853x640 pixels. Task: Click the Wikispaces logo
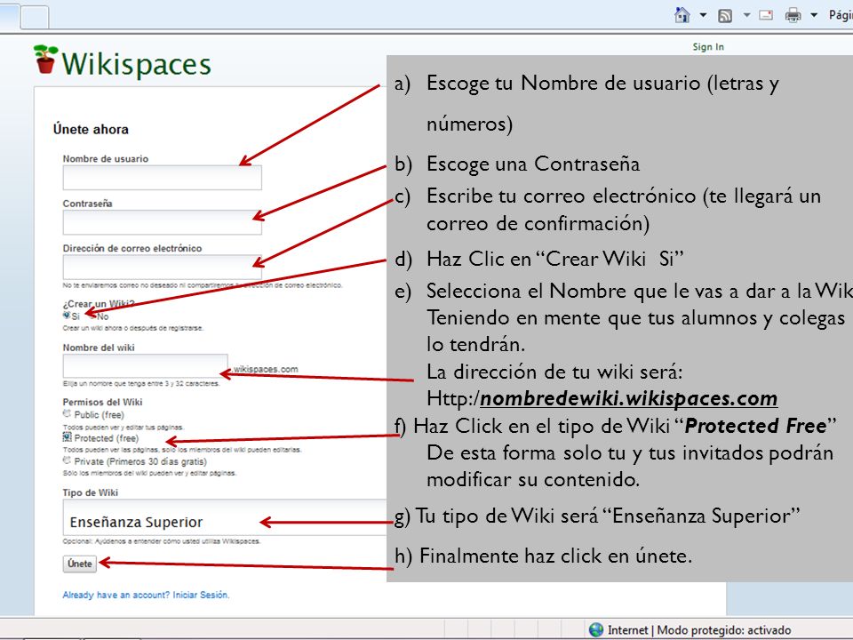coord(122,61)
